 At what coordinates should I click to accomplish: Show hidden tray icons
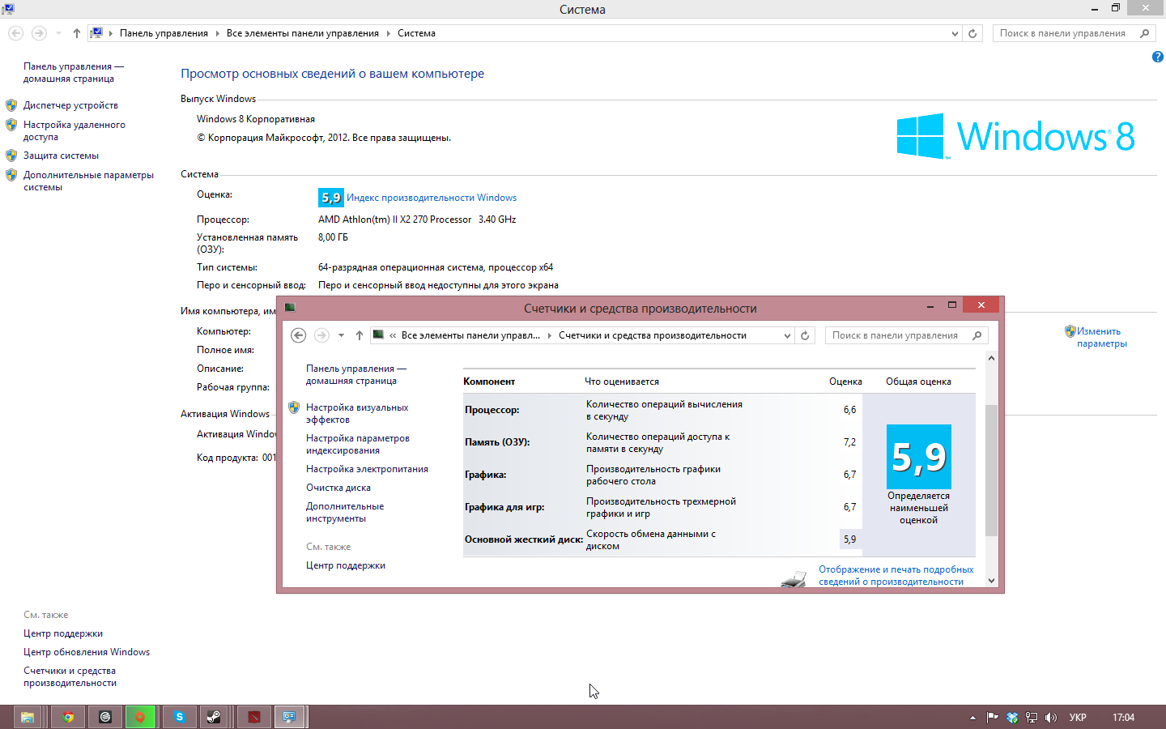coord(972,718)
